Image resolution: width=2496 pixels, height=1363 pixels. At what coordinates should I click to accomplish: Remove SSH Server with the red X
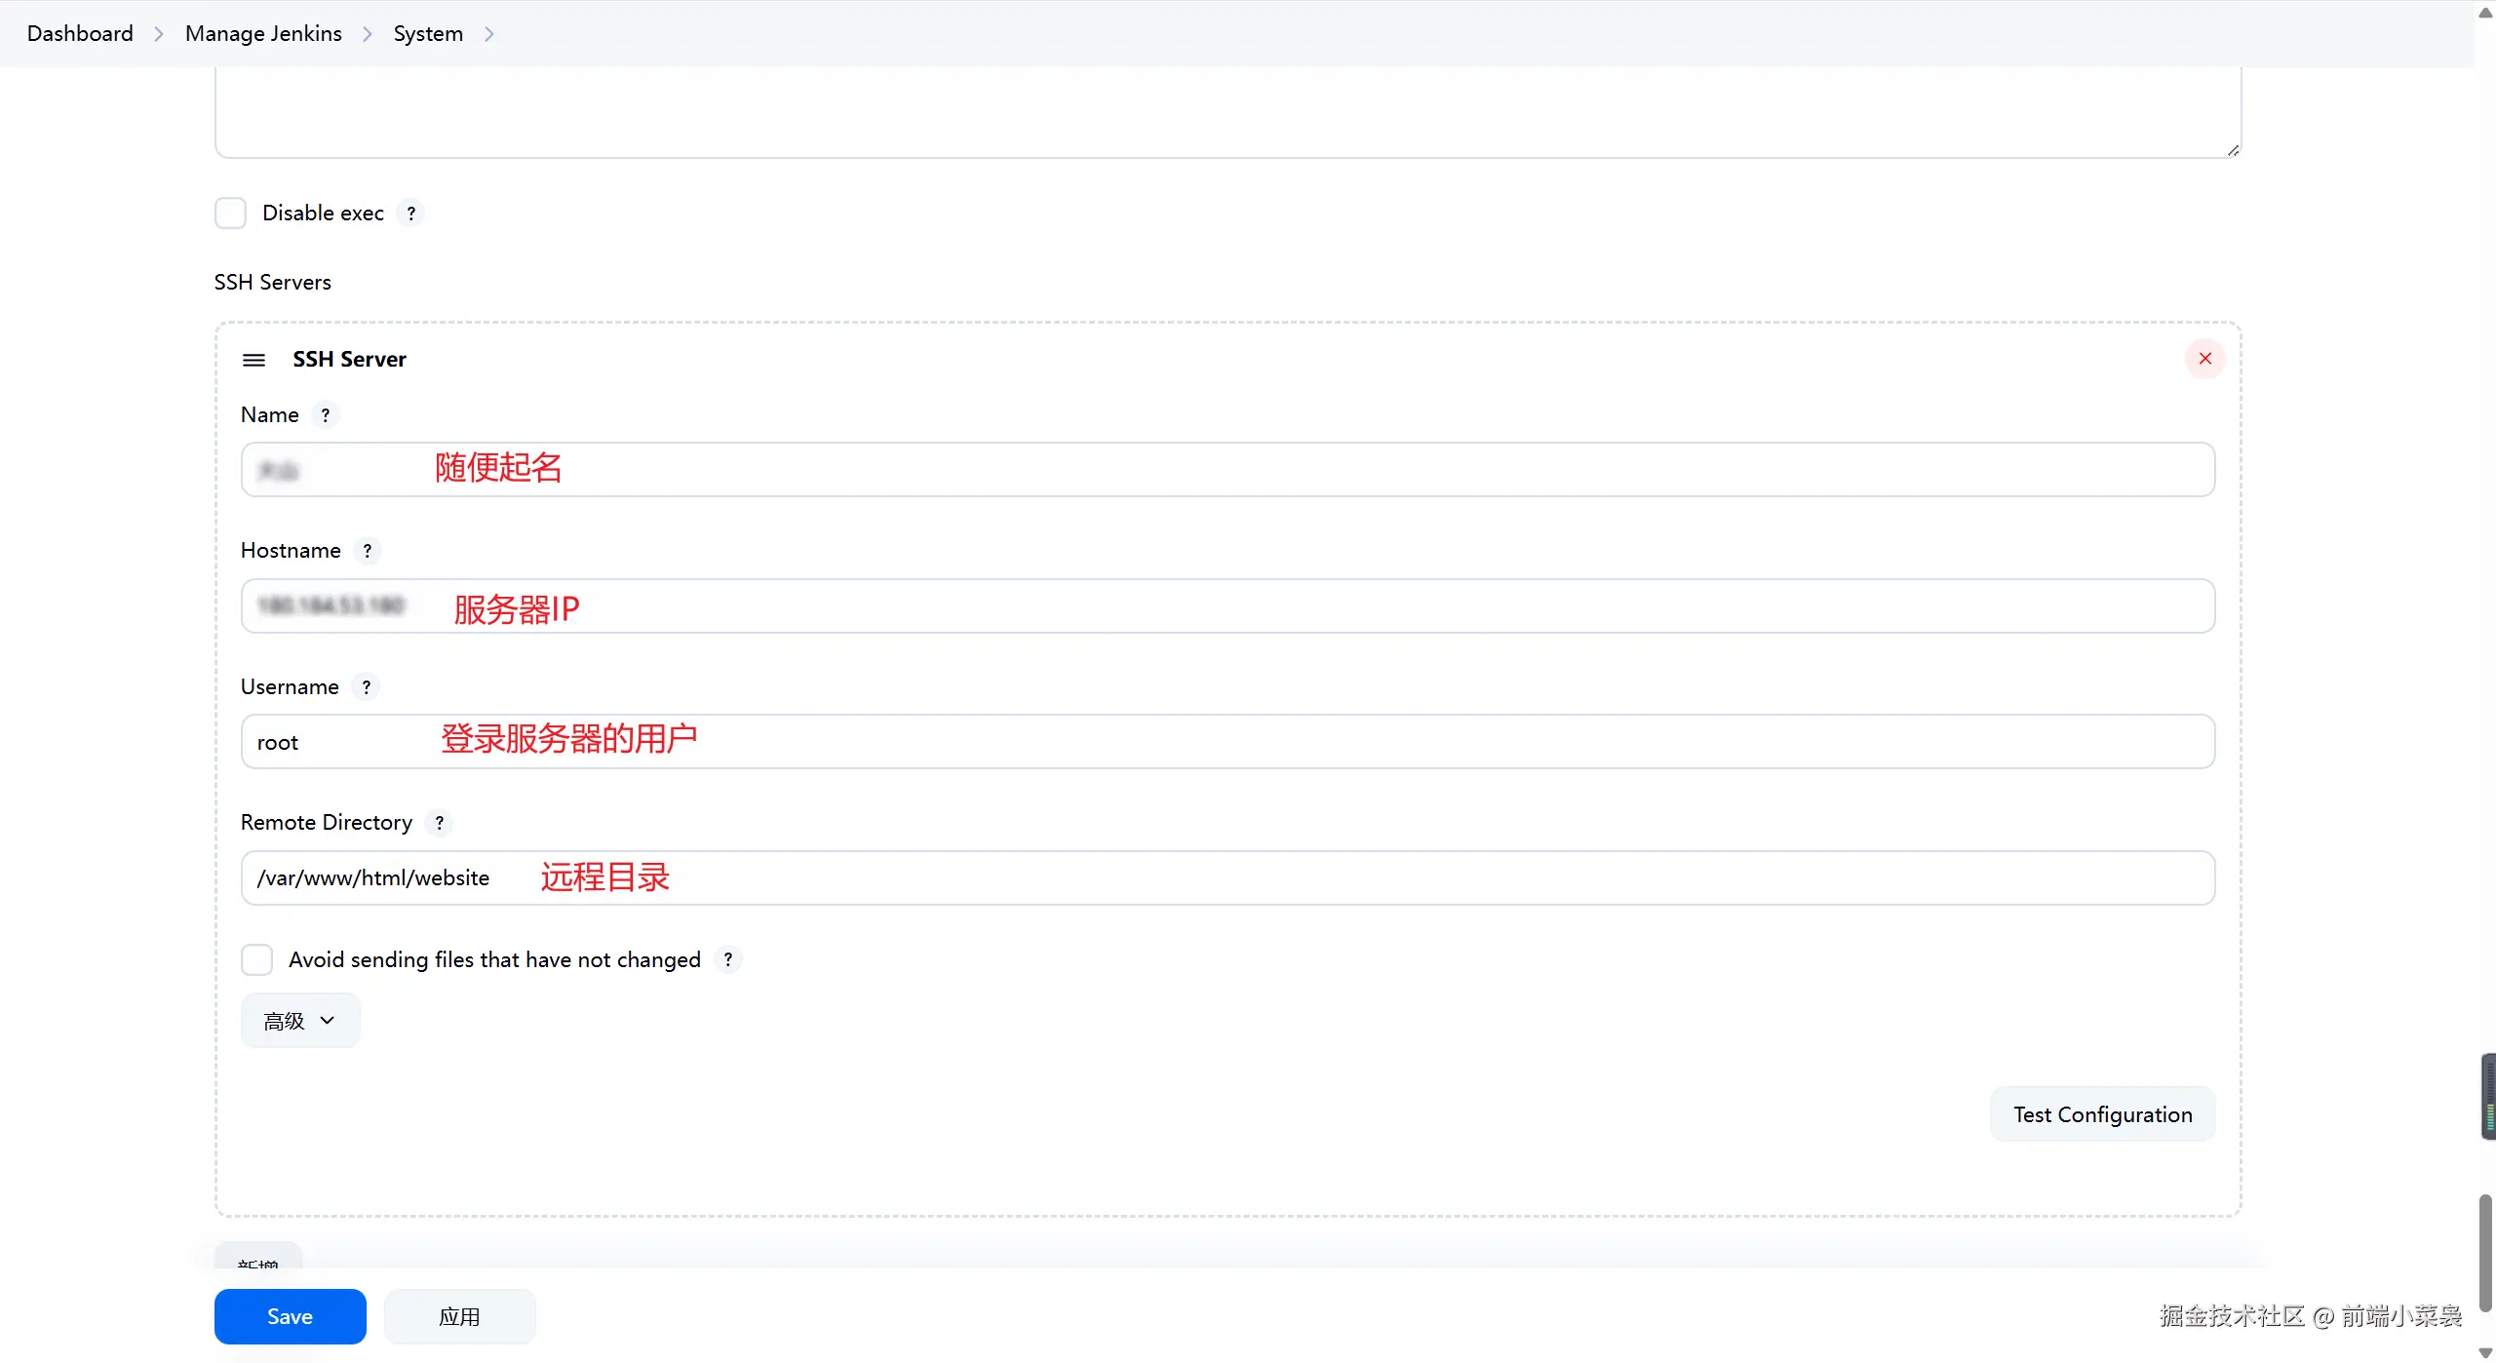coord(2204,359)
